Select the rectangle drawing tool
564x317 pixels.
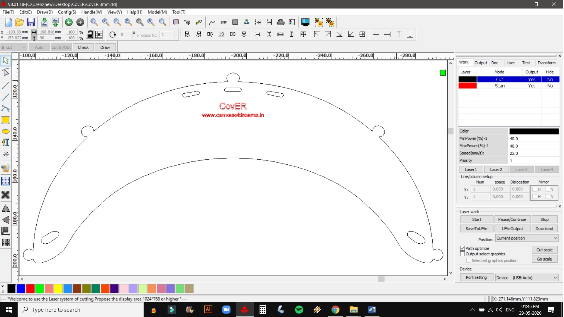point(6,120)
